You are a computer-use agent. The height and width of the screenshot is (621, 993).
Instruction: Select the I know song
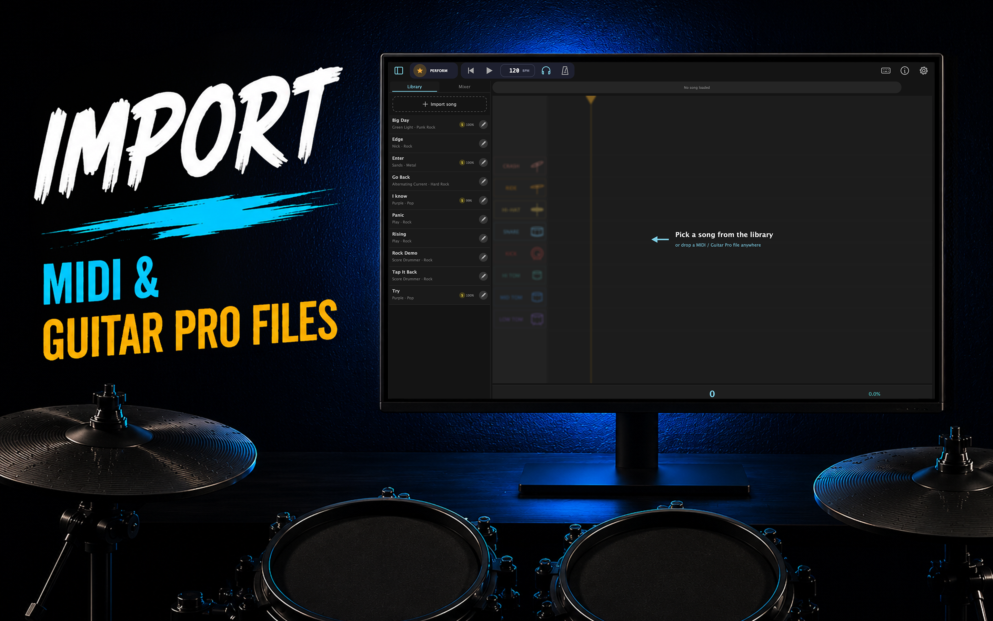tap(439, 200)
